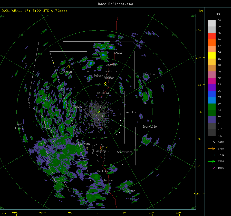The height and width of the screenshot is (216, 231).
Task: Pick the red 60–65 dBZ swatch
Action: click(x=211, y=36)
